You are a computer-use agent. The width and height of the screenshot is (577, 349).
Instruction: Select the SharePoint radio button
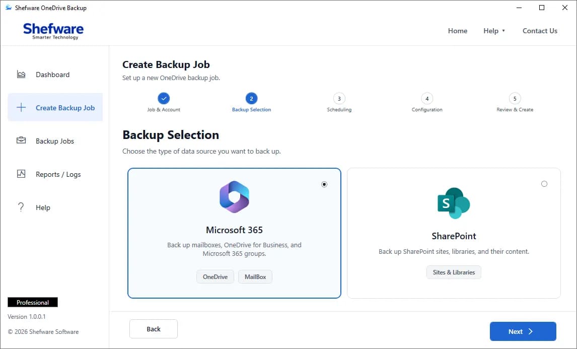(544, 184)
